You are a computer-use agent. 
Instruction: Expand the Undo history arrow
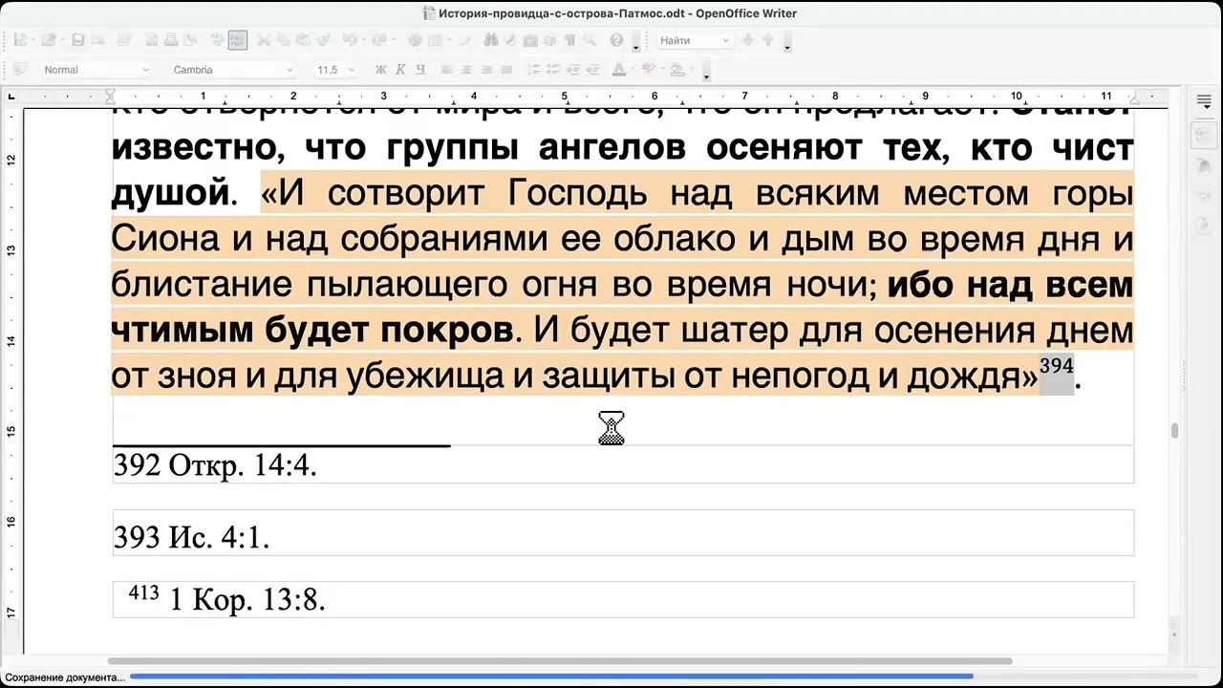364,40
